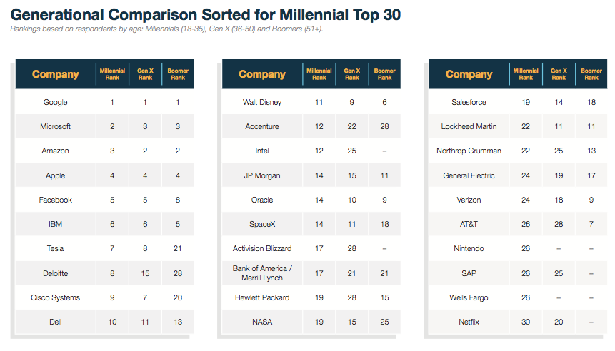615x351 pixels.
Task: Select the JP Morgan company cell
Action: (x=262, y=175)
